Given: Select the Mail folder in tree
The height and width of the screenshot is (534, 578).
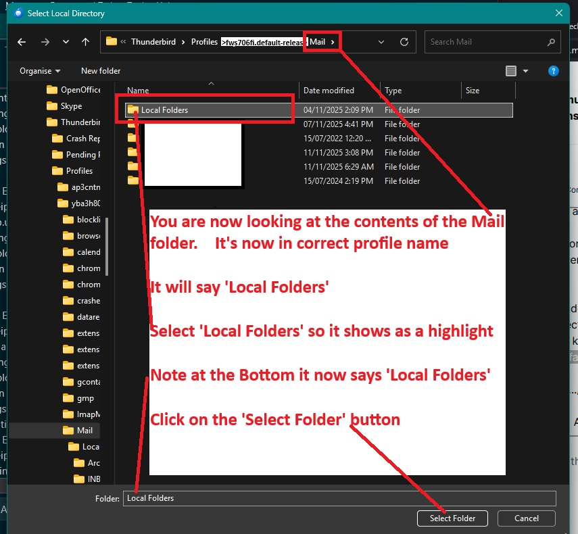Looking at the screenshot, I should 85,431.
